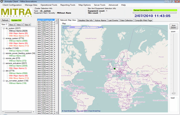Switch to View 2 tab

tap(12, 25)
